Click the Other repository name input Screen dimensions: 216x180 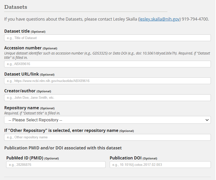(107, 137)
